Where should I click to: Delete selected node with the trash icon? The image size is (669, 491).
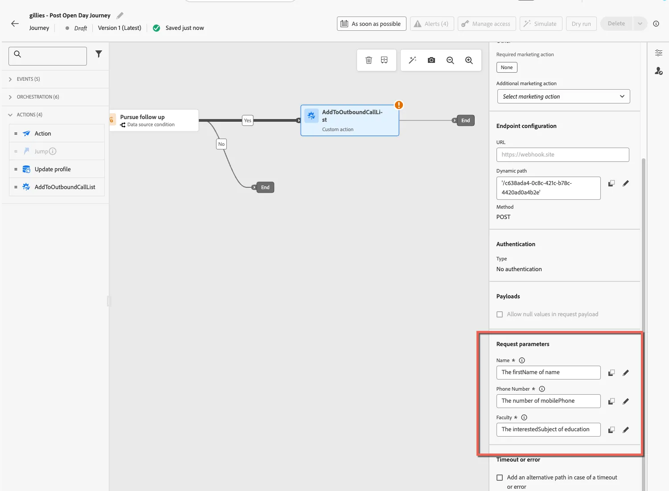pyautogui.click(x=369, y=60)
